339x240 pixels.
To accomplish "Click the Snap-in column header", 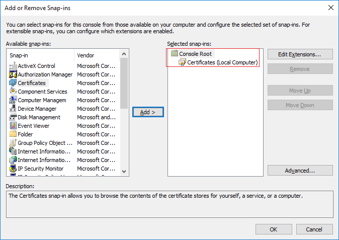I will pos(40,55).
